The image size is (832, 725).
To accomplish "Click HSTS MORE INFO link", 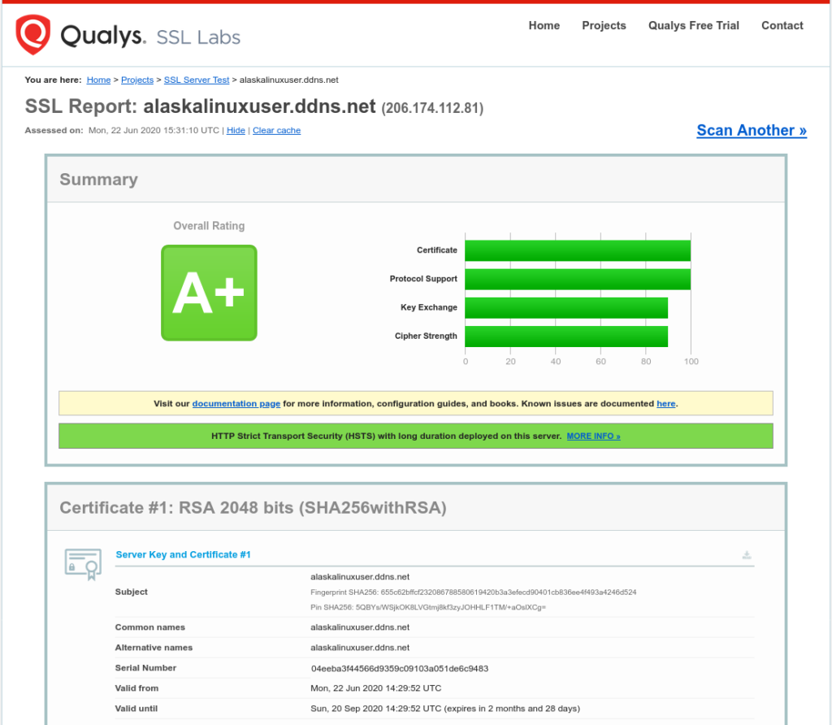I will click(x=593, y=436).
